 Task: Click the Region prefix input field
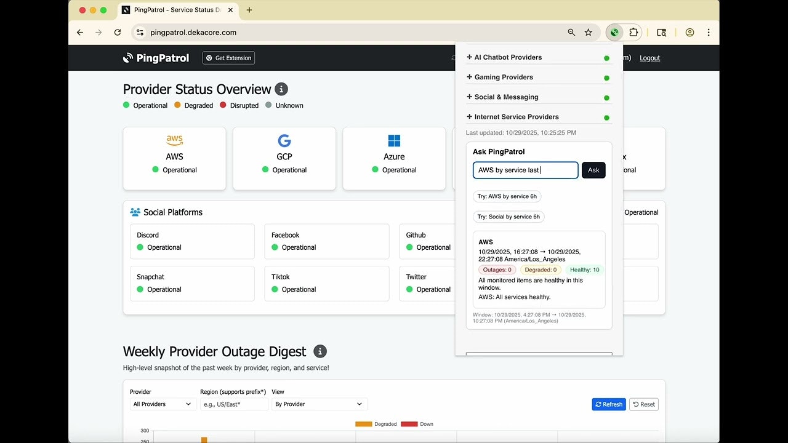pos(234,404)
